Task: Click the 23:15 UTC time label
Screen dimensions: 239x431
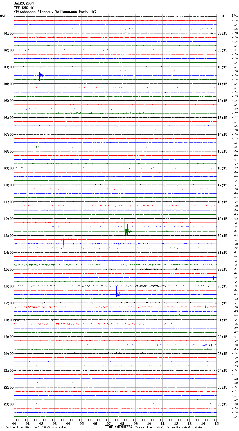Action: click(x=222, y=286)
